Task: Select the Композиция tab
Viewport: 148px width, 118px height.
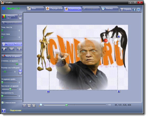Action: tap(73, 9)
